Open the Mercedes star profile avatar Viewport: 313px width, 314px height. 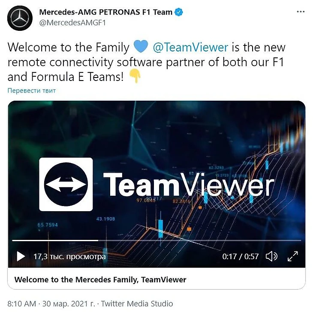coord(20,18)
